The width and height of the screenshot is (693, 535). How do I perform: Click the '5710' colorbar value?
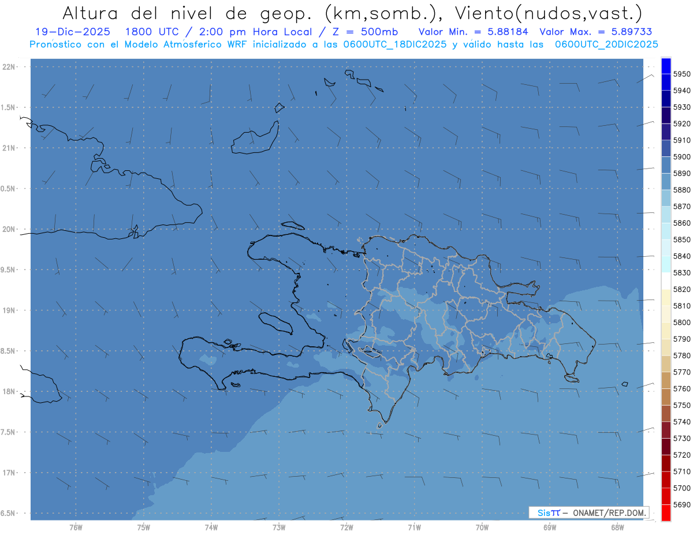(681, 472)
